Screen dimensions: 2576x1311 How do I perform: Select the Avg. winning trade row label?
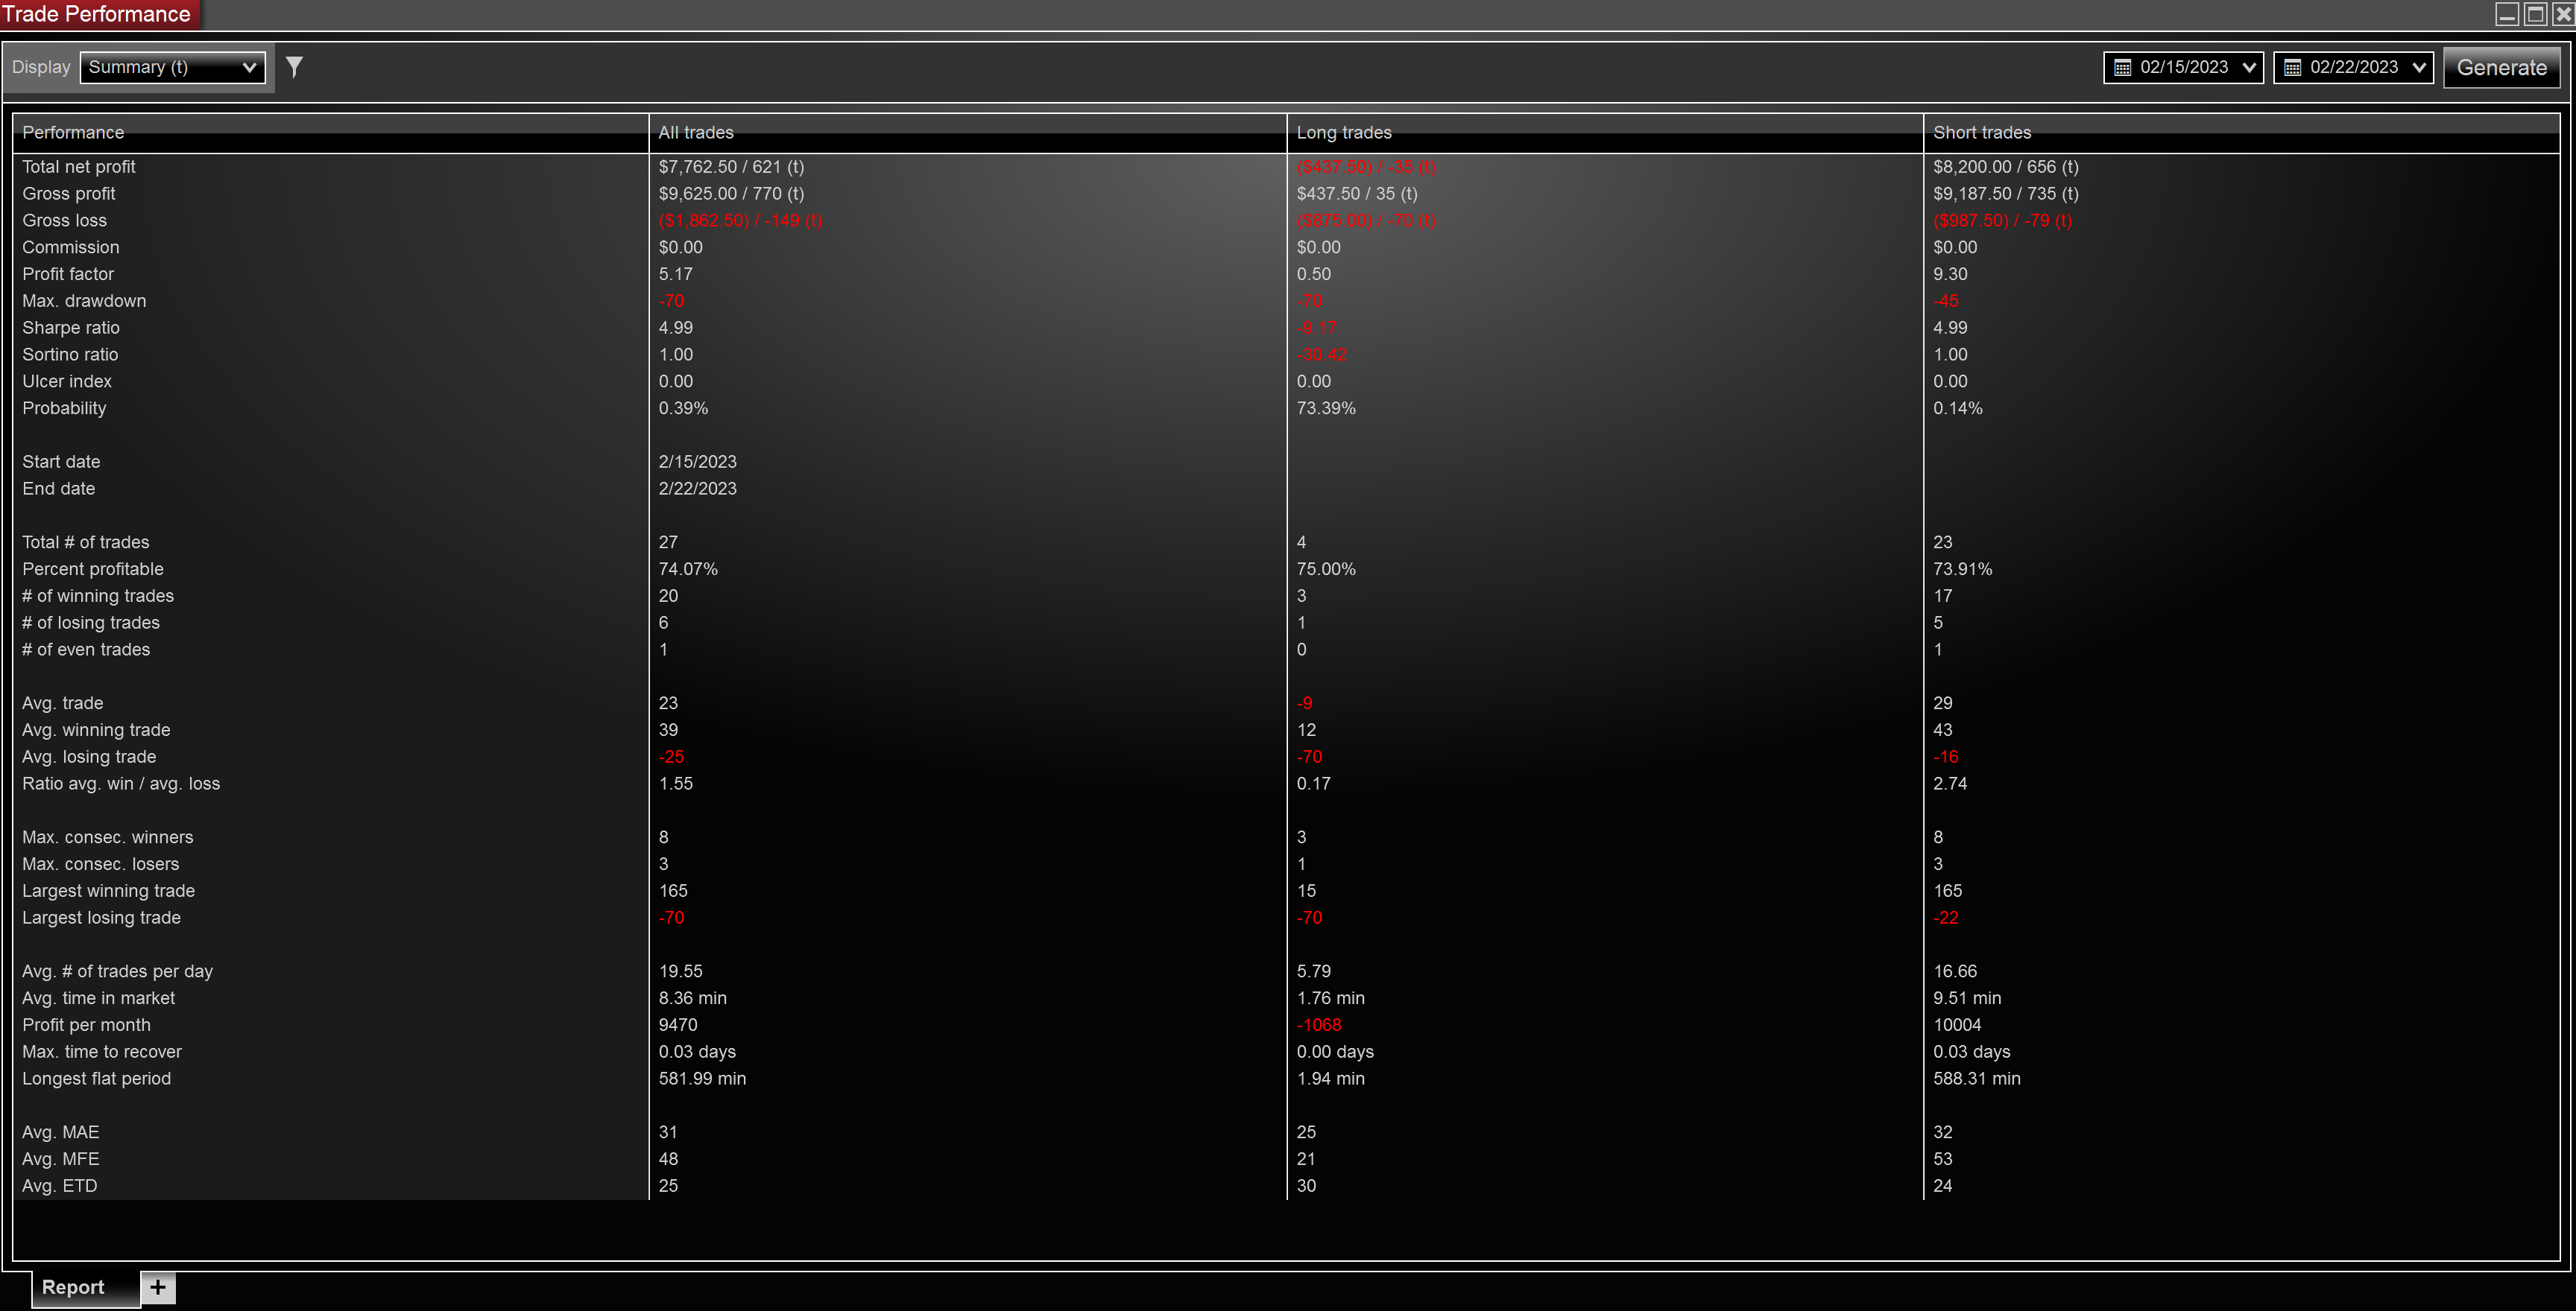point(96,731)
